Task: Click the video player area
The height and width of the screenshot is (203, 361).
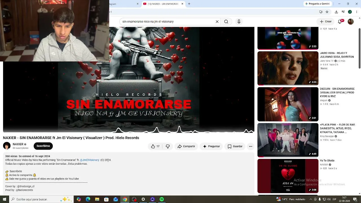Action: pos(129,80)
